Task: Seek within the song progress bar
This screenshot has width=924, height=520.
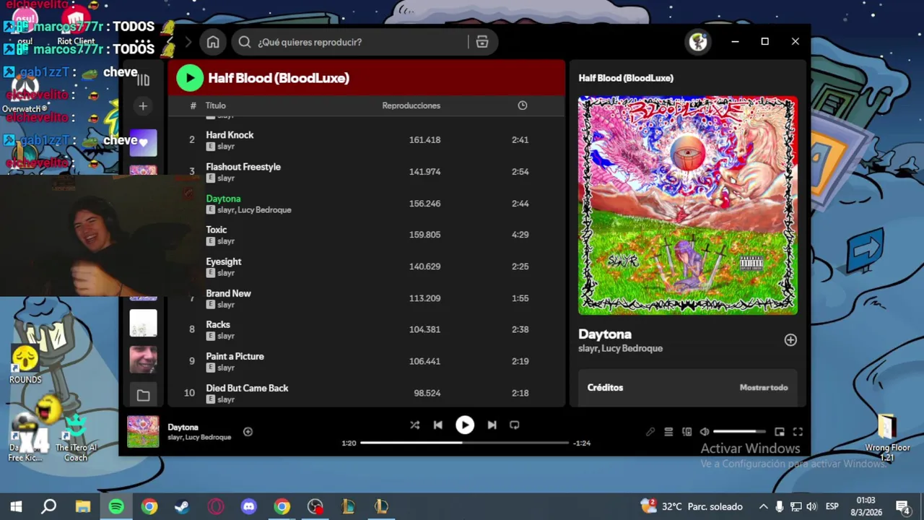Action: [464, 443]
